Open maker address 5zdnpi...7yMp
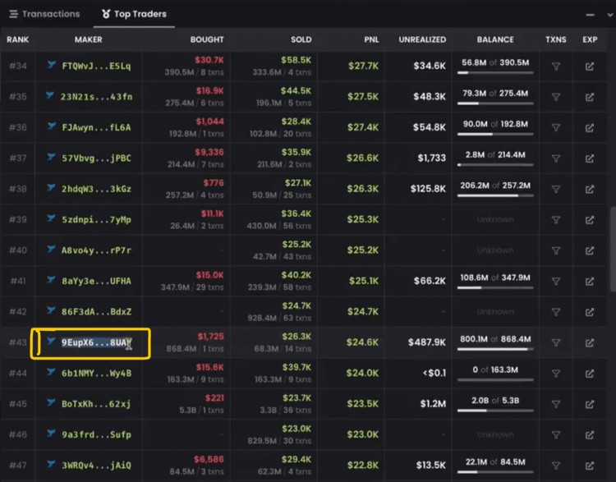 [x=96, y=220]
